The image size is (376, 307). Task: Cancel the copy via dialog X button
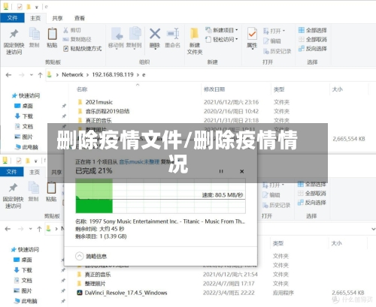tap(242, 171)
